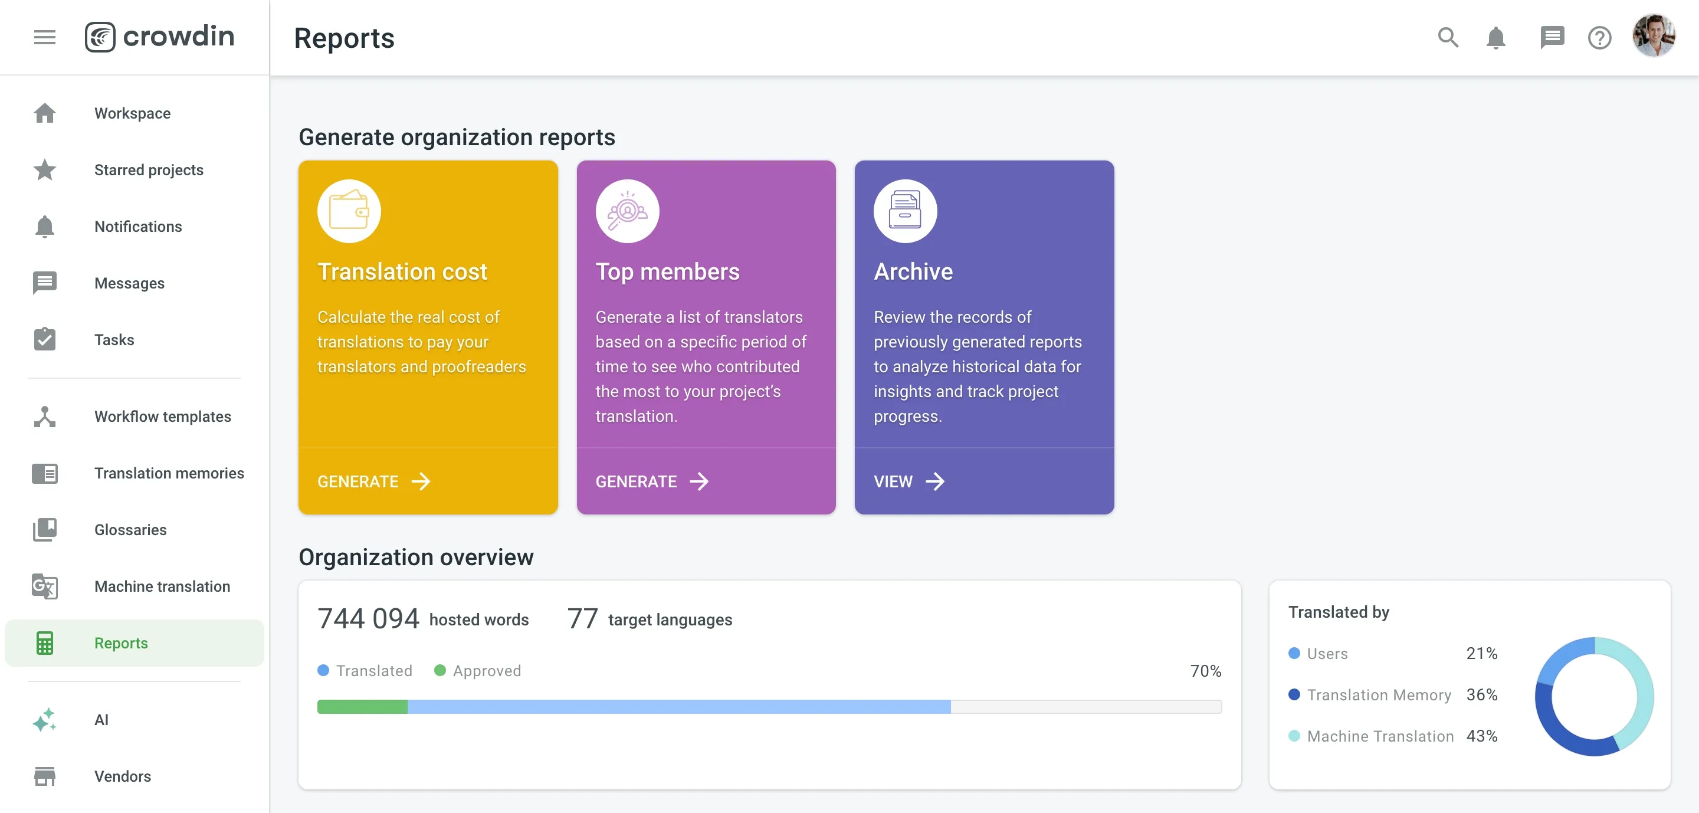
Task: Click VIEW on Archive card
Action: click(909, 480)
